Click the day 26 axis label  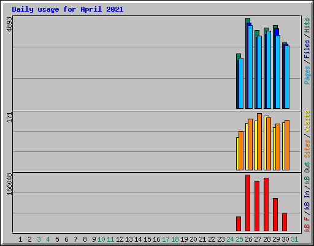248,239
